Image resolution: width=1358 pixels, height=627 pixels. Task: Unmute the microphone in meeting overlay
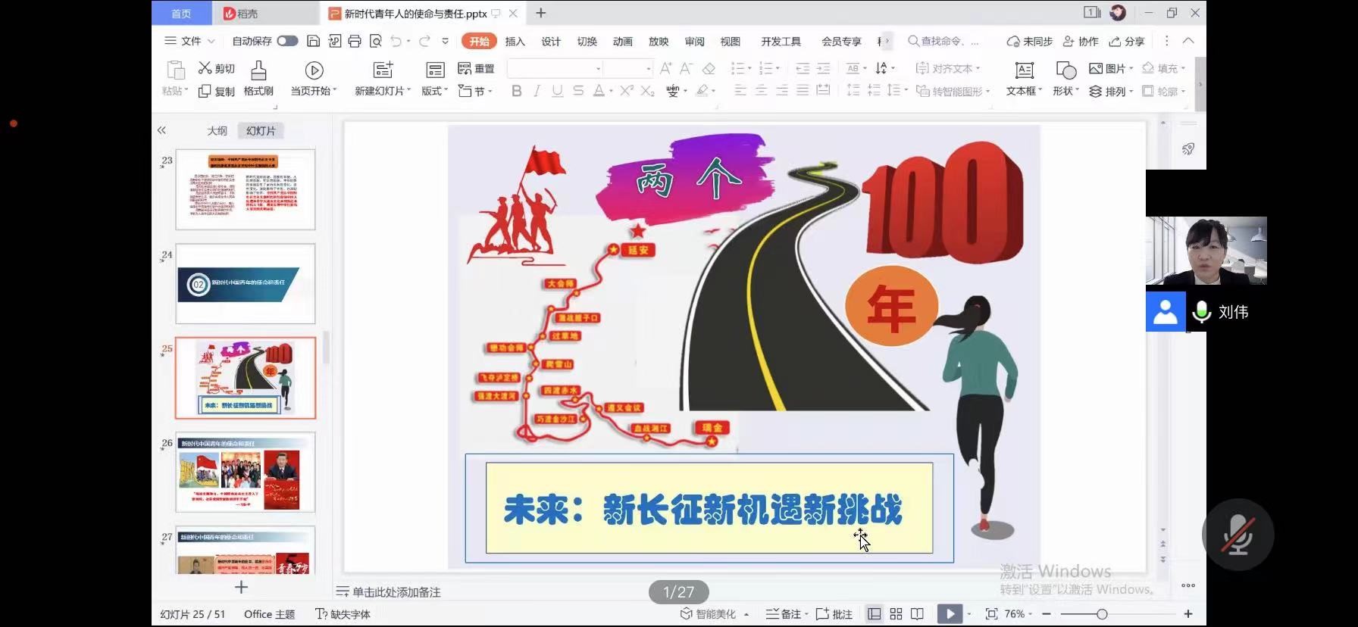(1238, 535)
